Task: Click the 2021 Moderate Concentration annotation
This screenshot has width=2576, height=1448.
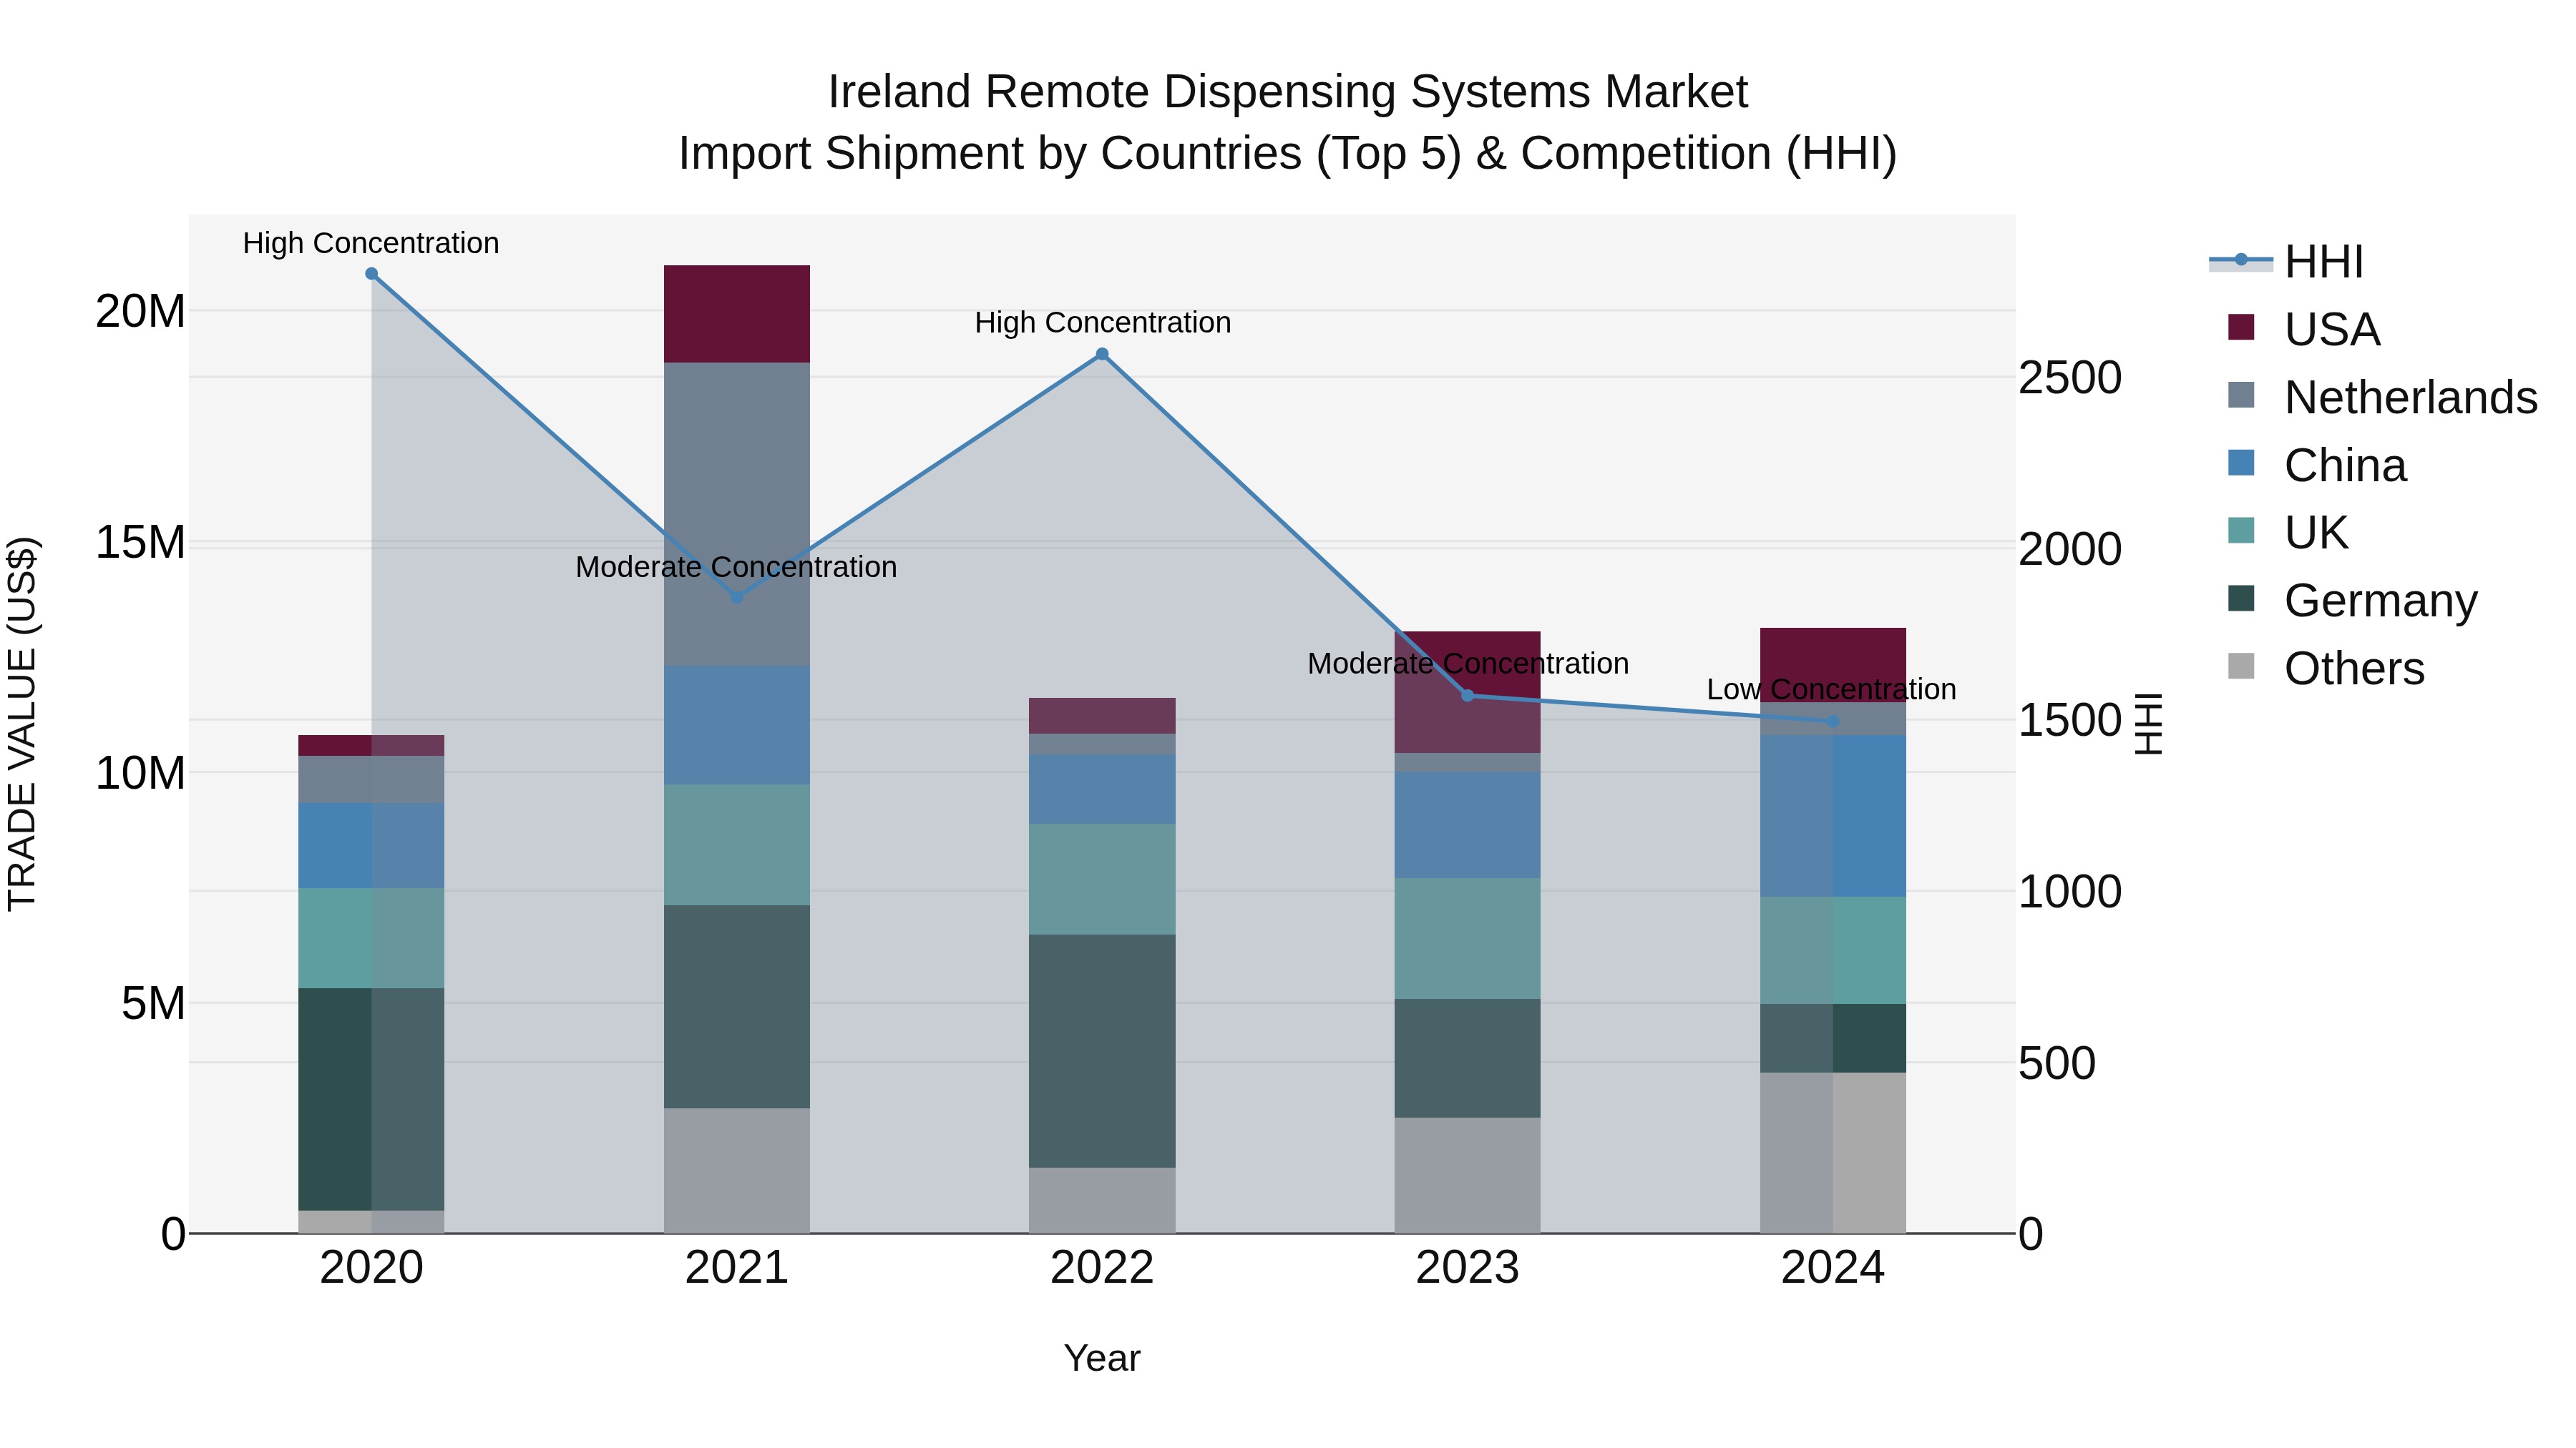Action: tap(737, 566)
